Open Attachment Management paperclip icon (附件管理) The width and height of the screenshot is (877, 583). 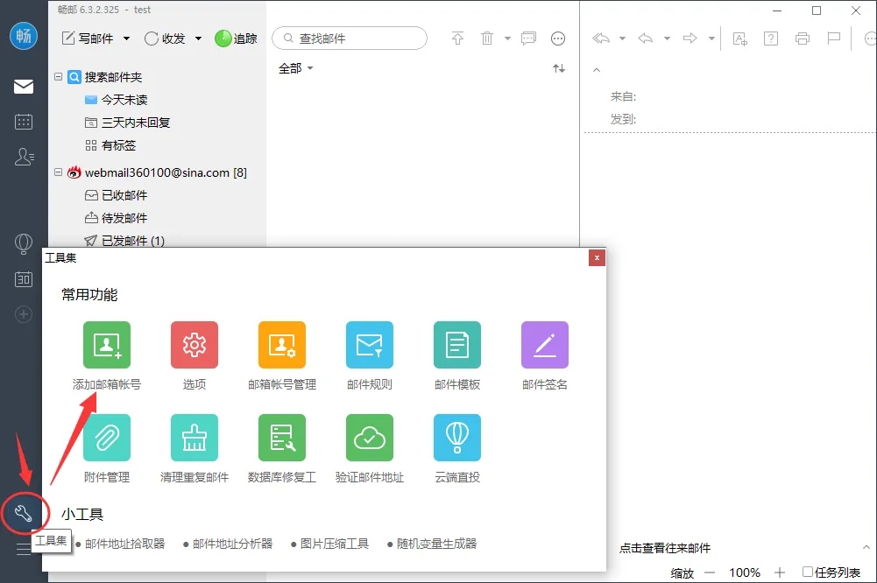[x=106, y=438]
